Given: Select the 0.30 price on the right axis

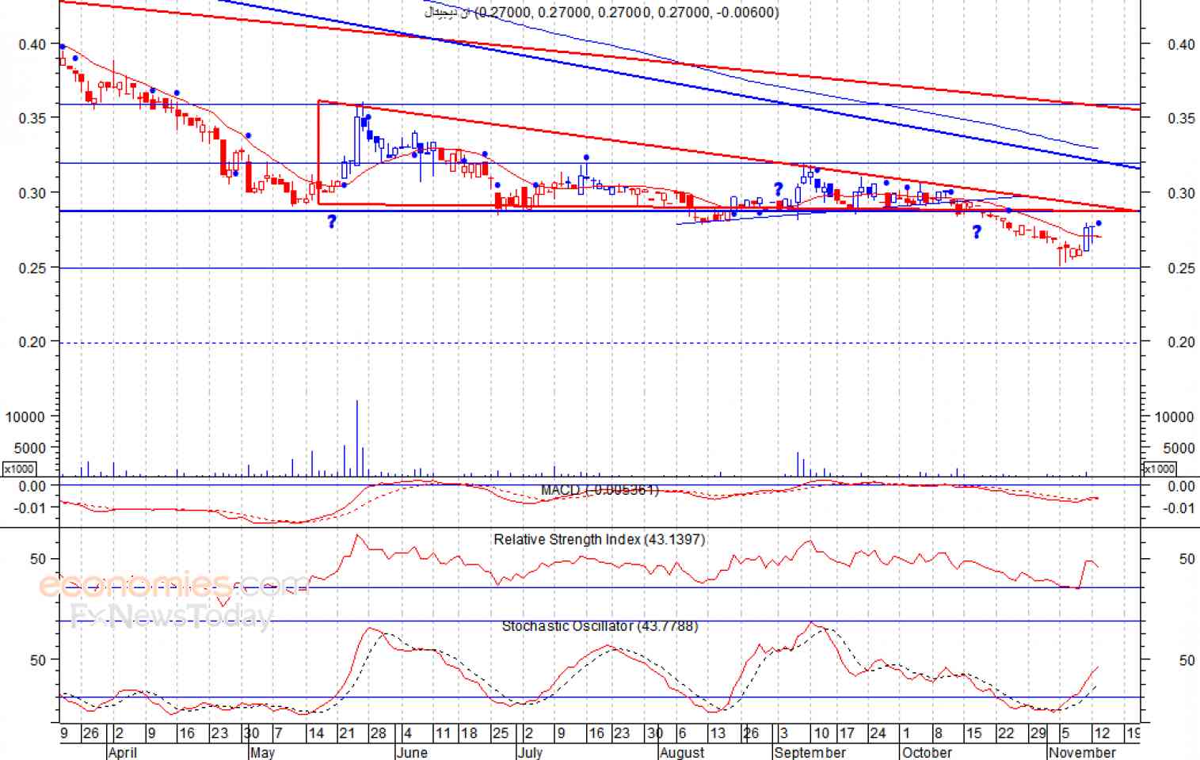Looking at the screenshot, I should click(1181, 193).
